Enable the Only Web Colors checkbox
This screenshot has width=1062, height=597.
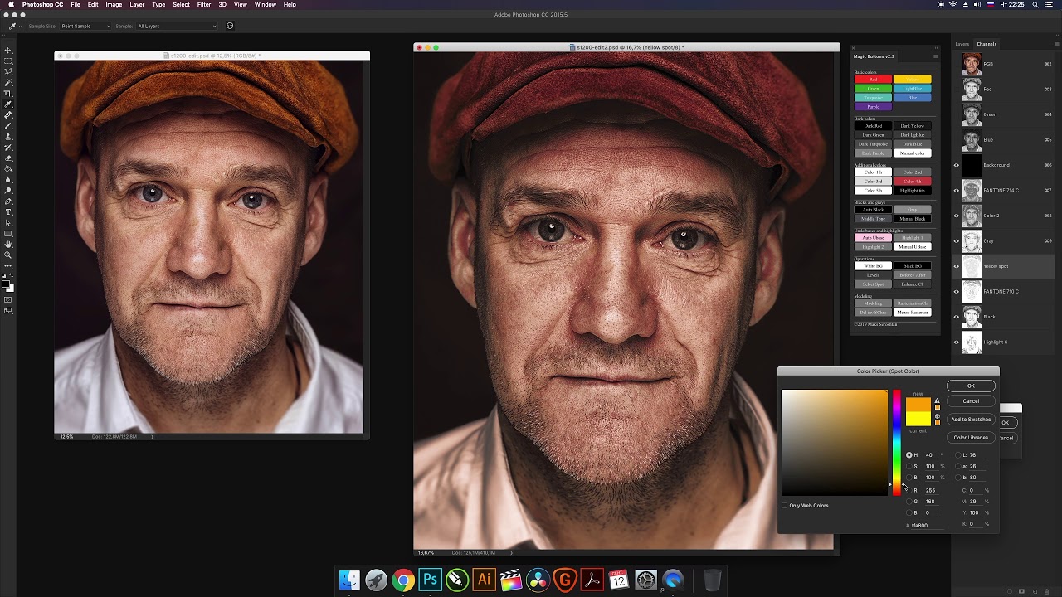click(x=785, y=505)
